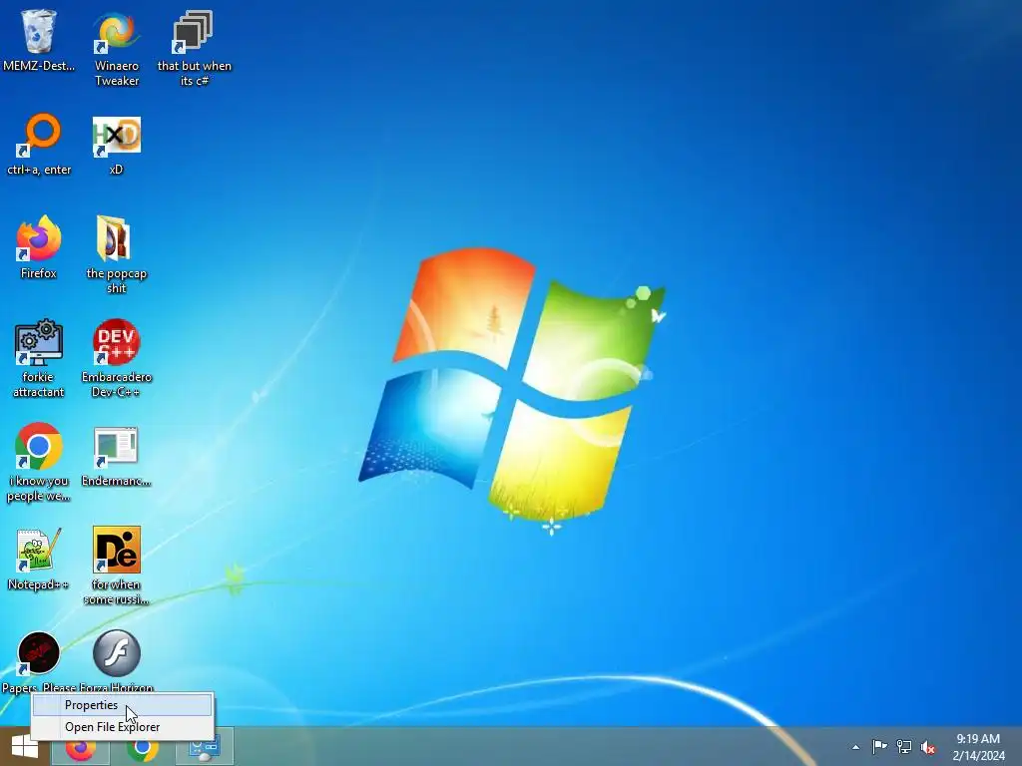Open the control panel taskbar item
The width and height of the screenshot is (1022, 766).
205,748
